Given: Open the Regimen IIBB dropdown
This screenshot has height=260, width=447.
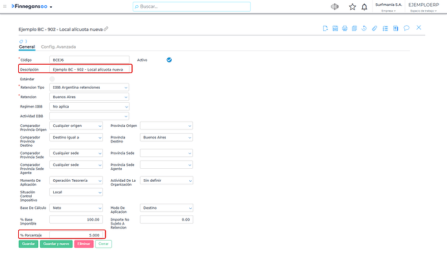Looking at the screenshot, I should tap(89, 107).
